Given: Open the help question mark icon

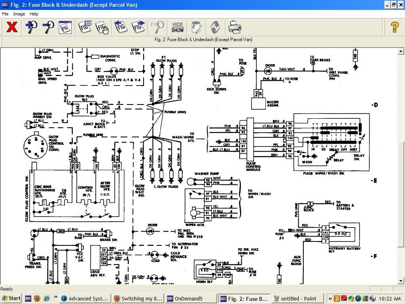Looking at the screenshot, I should pos(394,27).
